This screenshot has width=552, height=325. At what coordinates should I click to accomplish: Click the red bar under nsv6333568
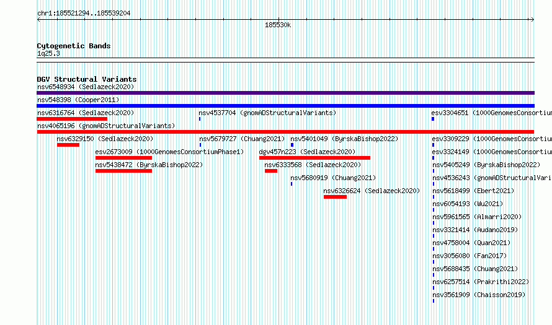click(271, 171)
